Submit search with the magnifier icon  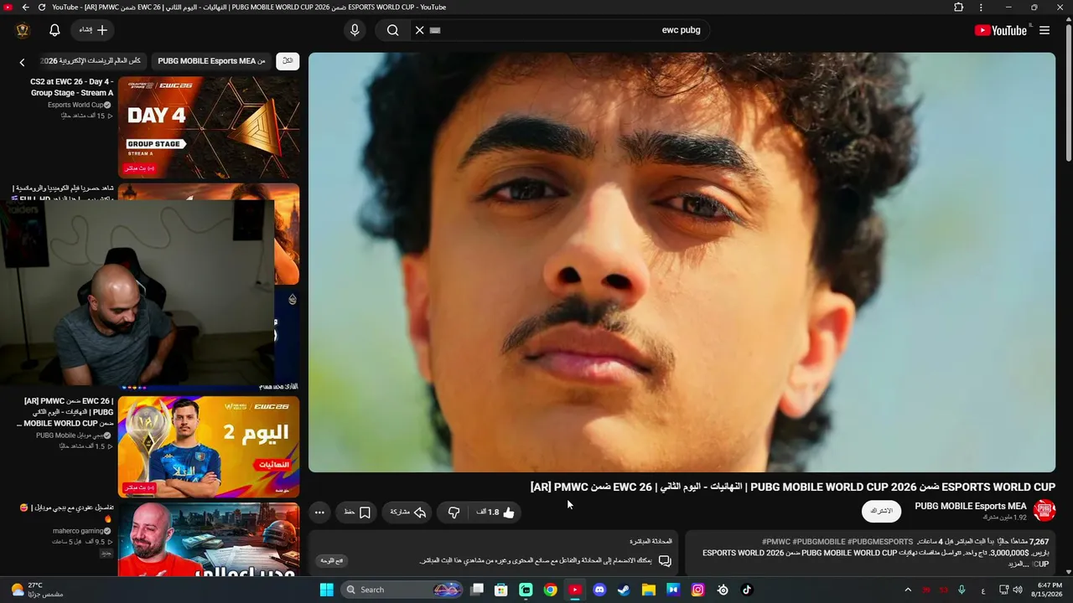[392, 30]
